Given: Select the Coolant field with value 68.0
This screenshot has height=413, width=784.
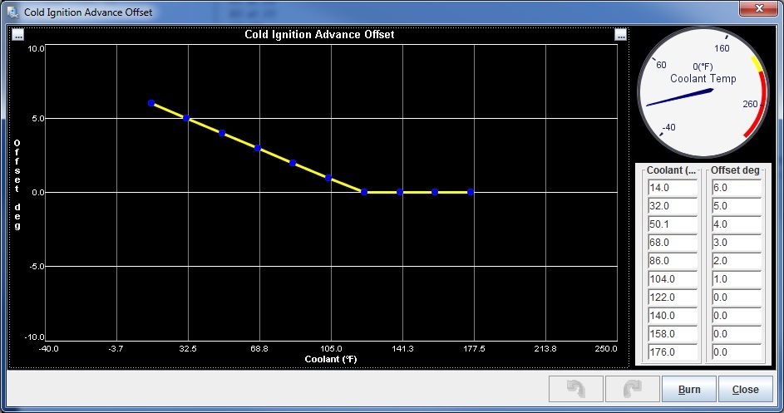Looking at the screenshot, I should point(672,243).
